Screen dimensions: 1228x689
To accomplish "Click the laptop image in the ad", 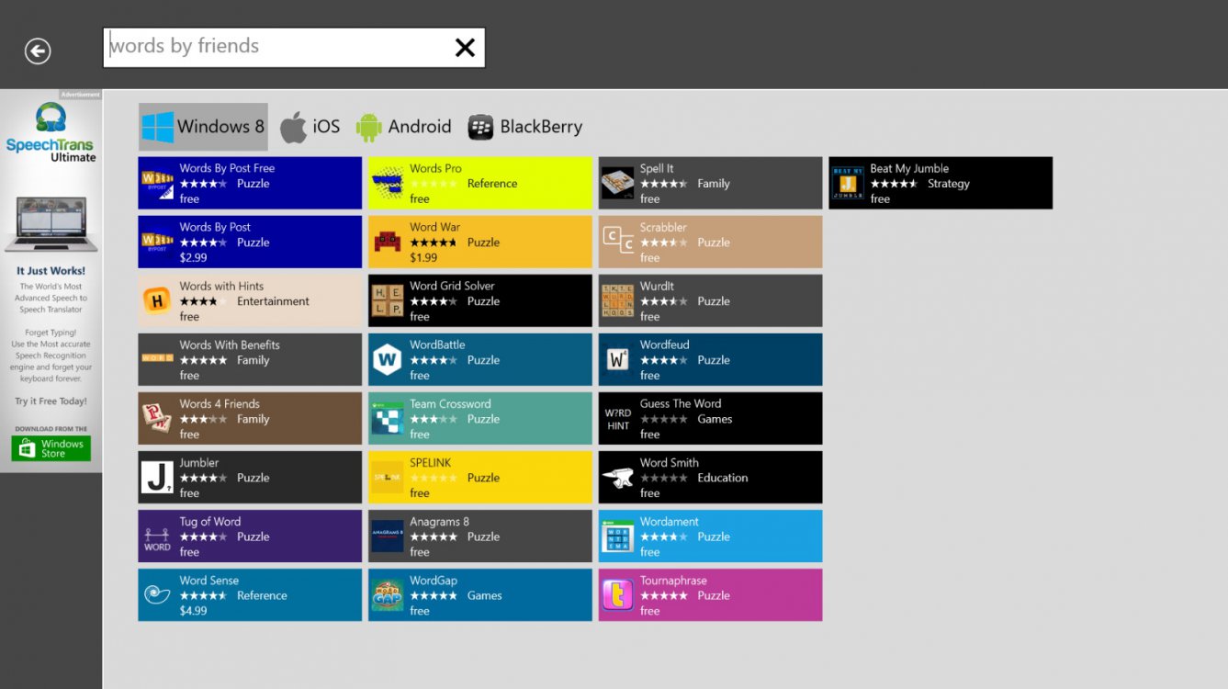I will [51, 224].
